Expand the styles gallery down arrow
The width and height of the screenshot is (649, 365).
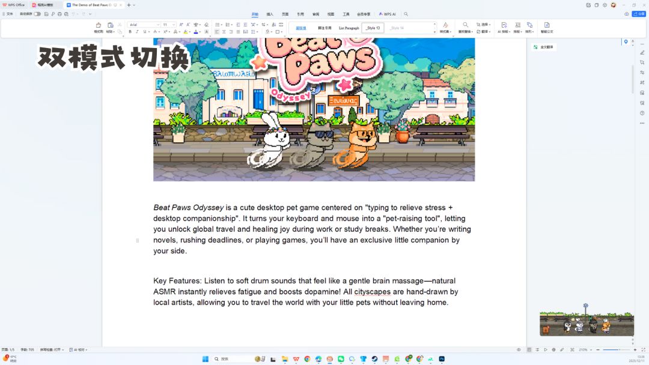tap(434, 31)
